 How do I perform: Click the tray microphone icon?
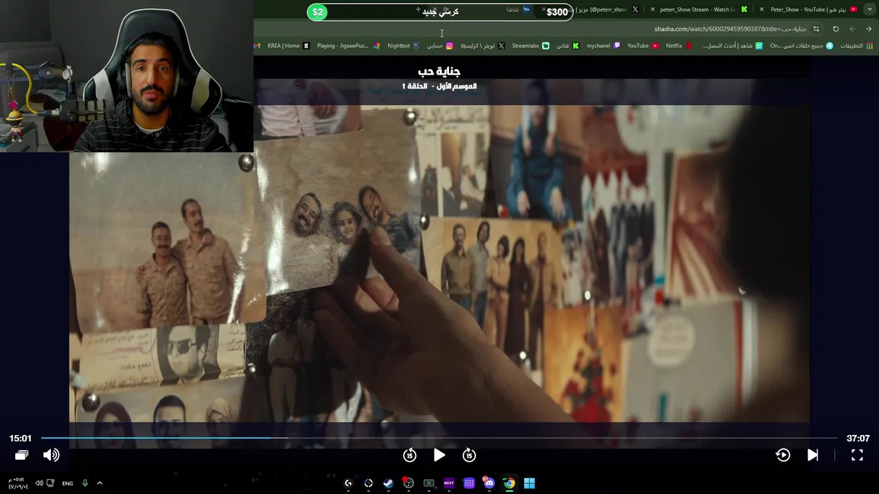click(85, 483)
